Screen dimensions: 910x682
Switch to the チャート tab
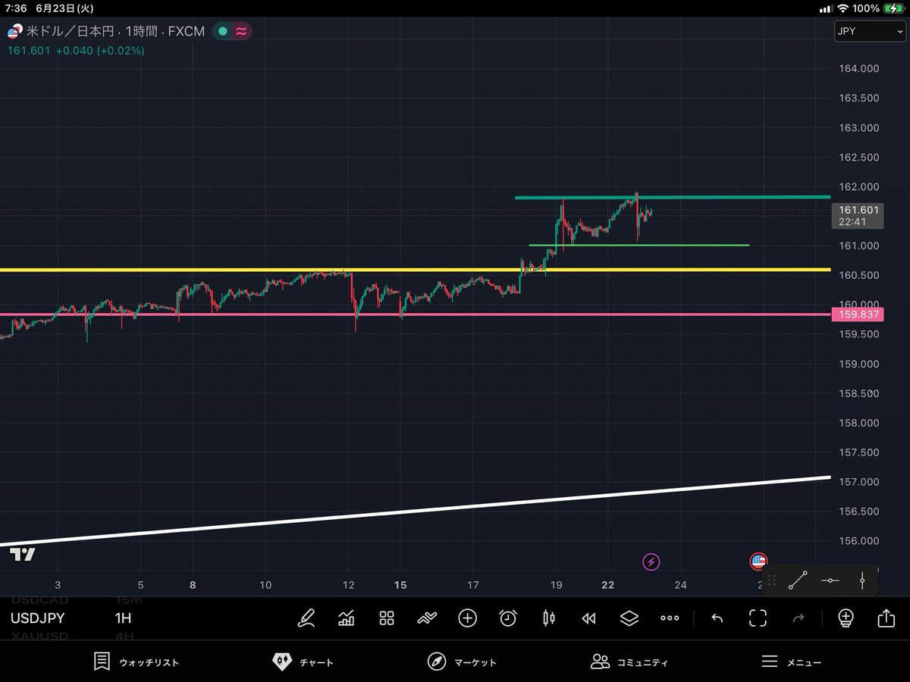tap(303, 662)
